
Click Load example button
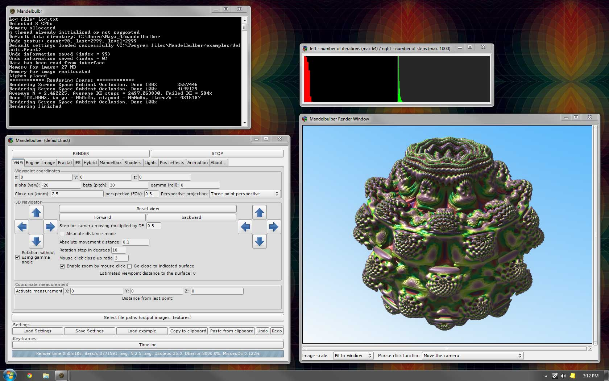click(x=142, y=331)
